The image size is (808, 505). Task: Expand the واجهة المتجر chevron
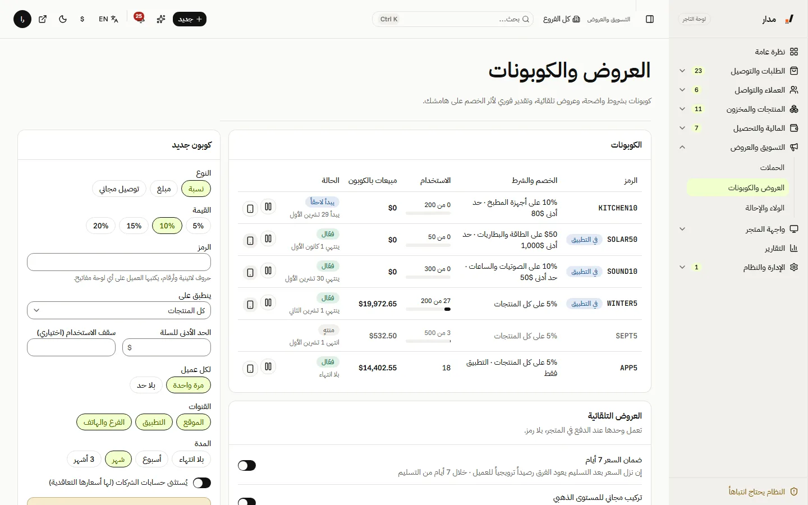point(682,229)
